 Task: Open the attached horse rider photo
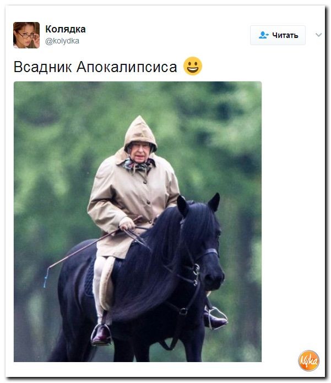pos(138,222)
